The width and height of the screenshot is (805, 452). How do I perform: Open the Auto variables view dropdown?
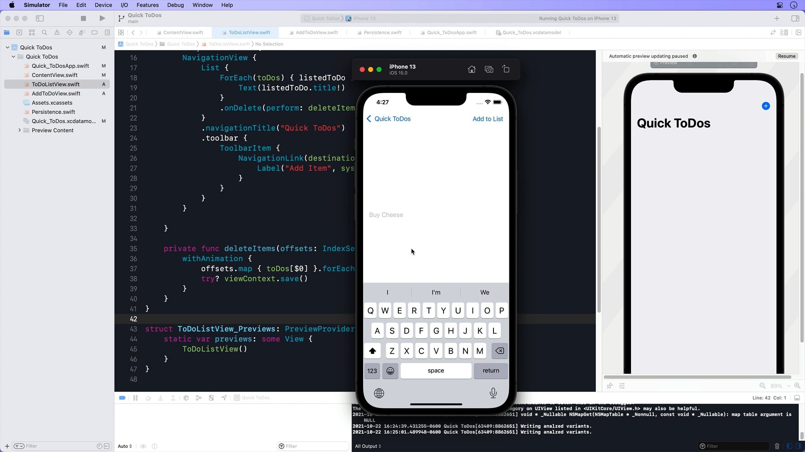click(x=125, y=446)
